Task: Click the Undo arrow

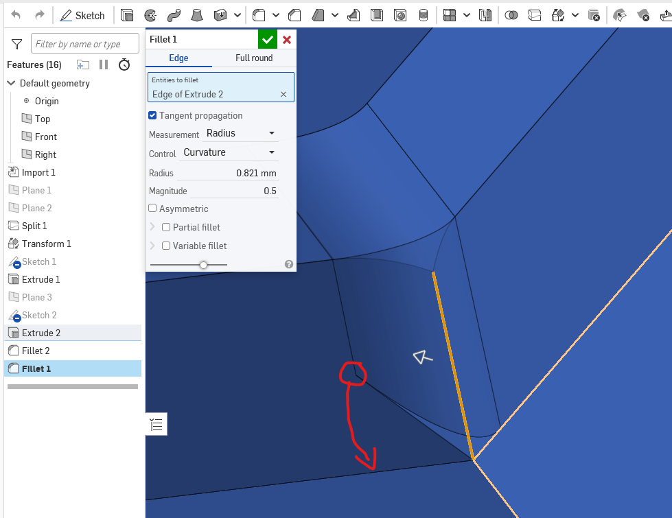Action: [16, 15]
